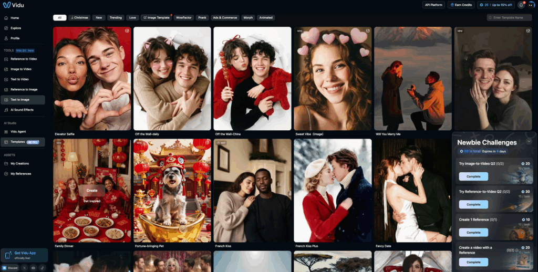Open the French Kiss Plus template
Image resolution: width=538 pixels, height=272 pixels.
pos(333,191)
